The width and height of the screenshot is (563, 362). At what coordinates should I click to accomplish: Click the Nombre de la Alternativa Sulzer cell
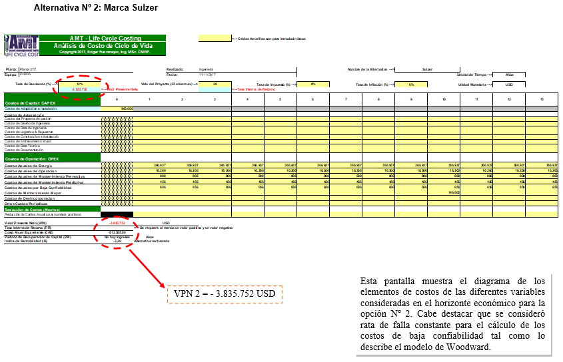pyautogui.click(x=427, y=69)
